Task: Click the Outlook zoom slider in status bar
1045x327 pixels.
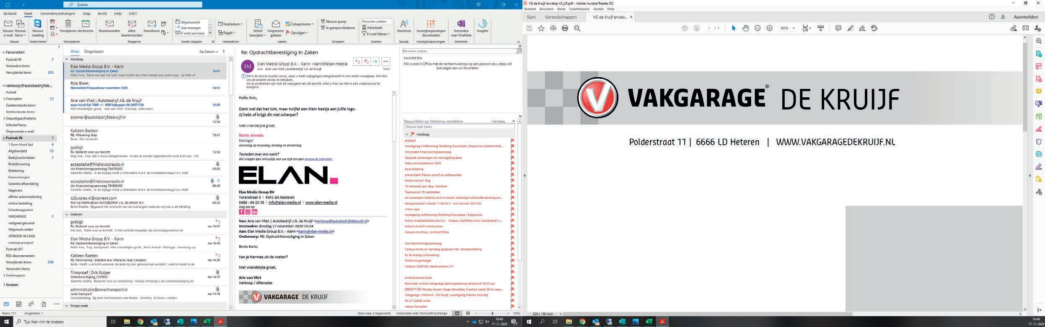Action: (x=492, y=313)
